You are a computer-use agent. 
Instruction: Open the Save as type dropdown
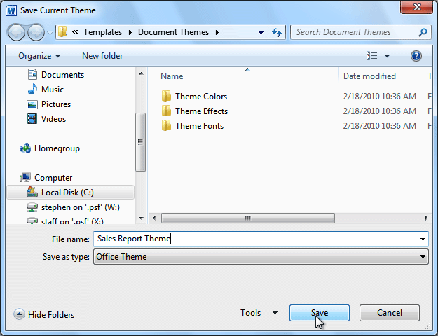[261, 257]
